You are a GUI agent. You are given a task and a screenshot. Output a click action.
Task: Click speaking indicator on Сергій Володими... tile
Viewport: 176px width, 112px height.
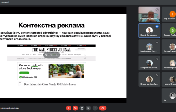tap(157, 26)
